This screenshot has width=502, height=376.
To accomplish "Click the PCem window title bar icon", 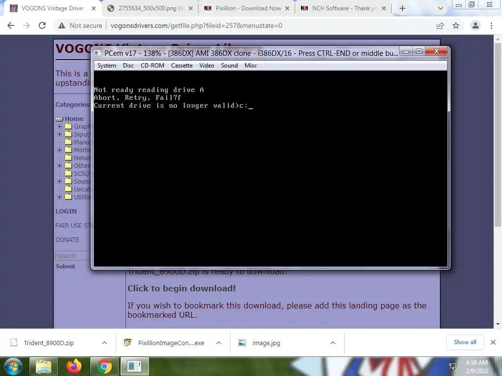I will click(x=98, y=53).
